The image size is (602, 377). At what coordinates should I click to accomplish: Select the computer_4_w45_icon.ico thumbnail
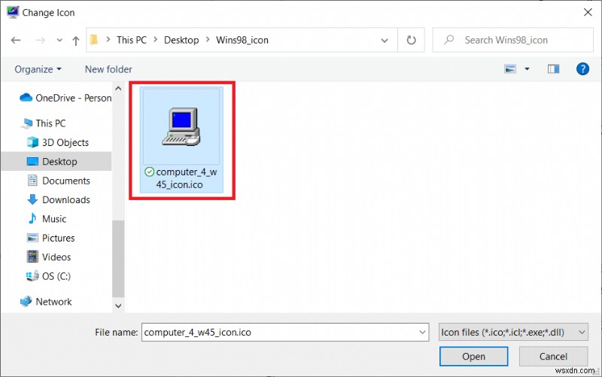coord(181,126)
